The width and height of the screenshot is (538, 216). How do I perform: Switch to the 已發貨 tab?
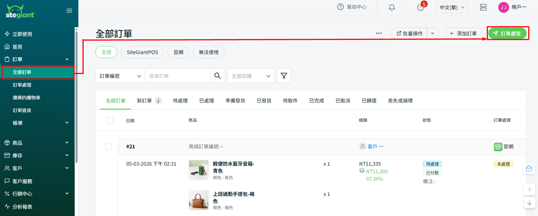pyautogui.click(x=264, y=101)
